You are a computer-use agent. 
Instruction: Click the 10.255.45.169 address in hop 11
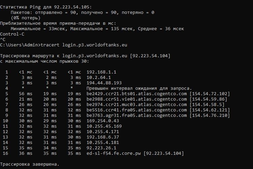click(104, 126)
